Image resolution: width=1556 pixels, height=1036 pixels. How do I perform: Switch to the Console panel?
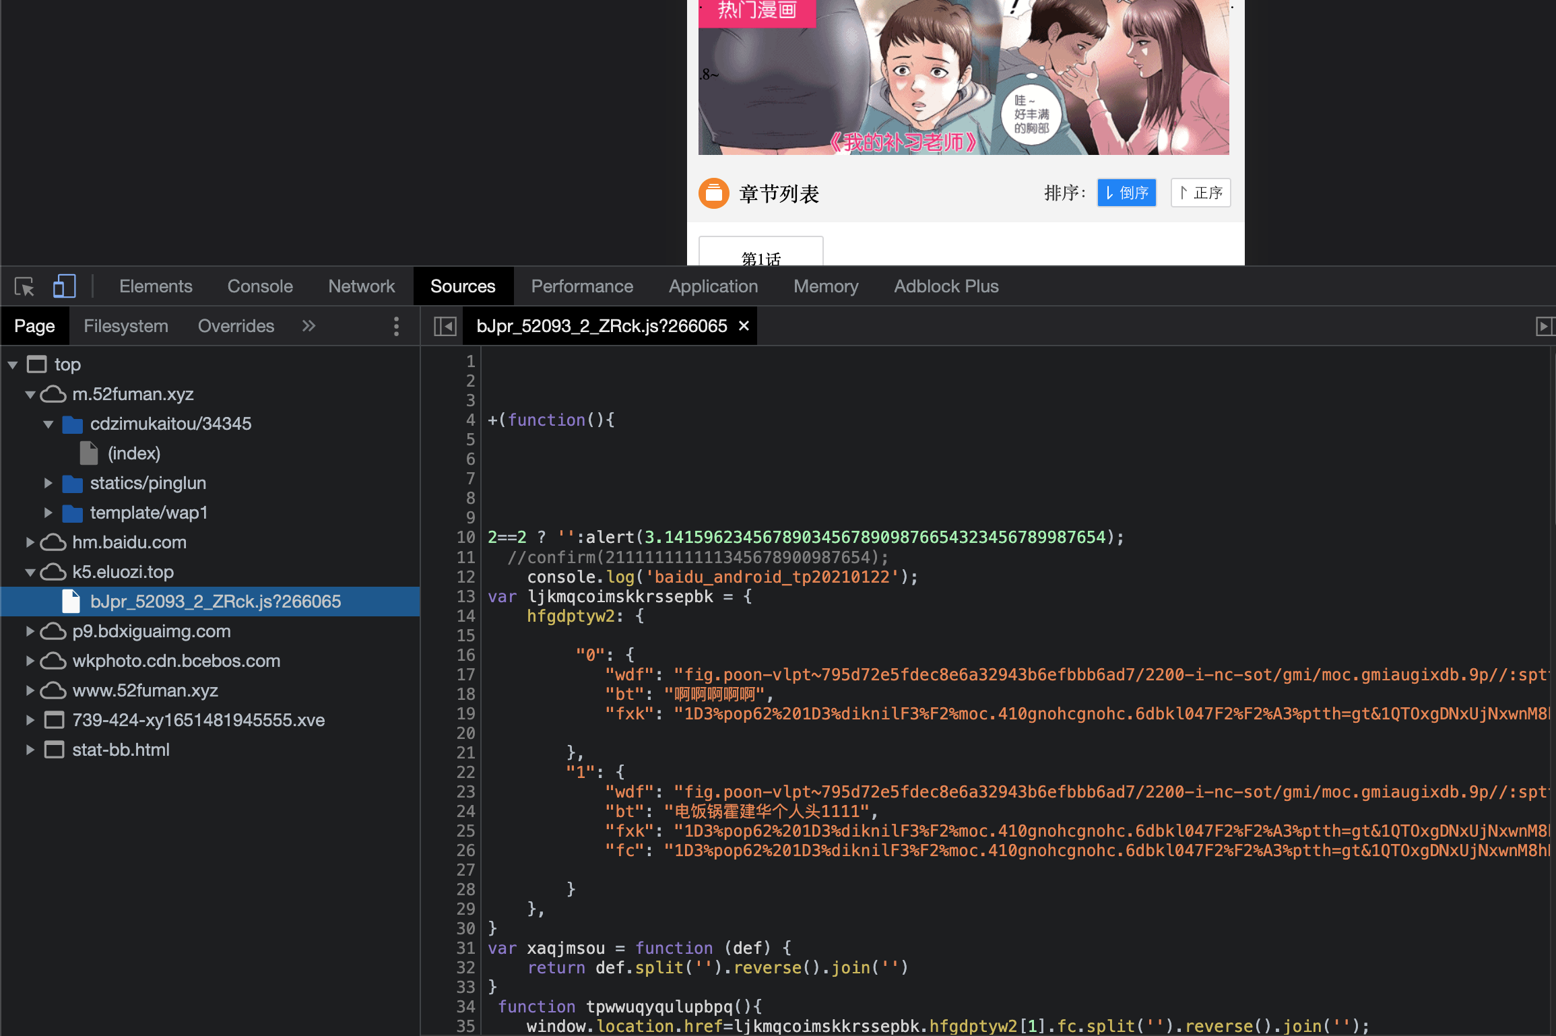click(x=260, y=286)
